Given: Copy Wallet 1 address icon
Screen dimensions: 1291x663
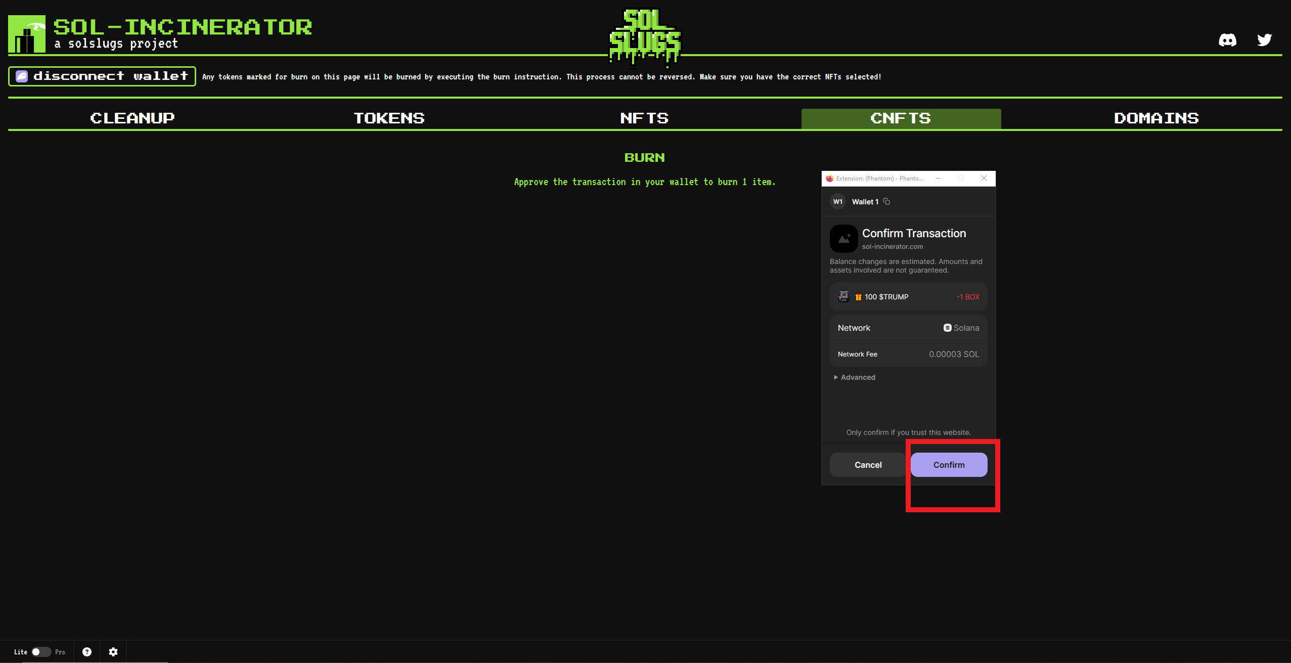Looking at the screenshot, I should (x=886, y=201).
